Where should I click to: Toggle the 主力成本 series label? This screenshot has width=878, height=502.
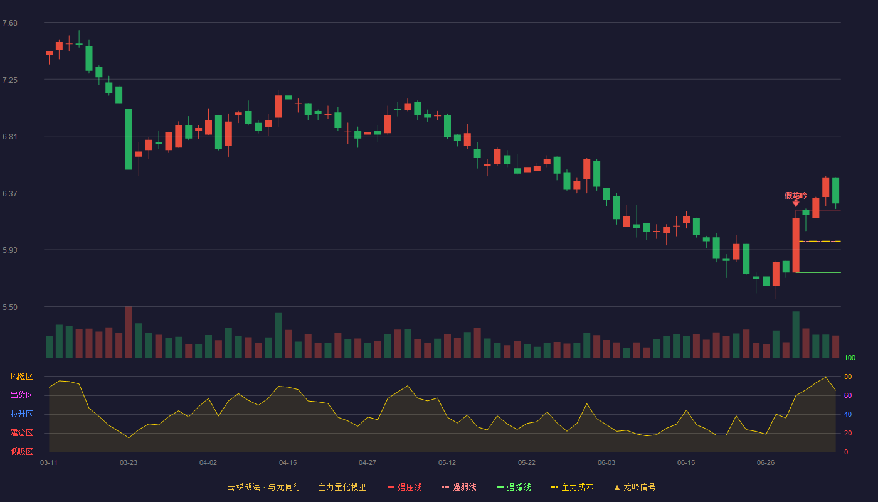tap(577, 488)
